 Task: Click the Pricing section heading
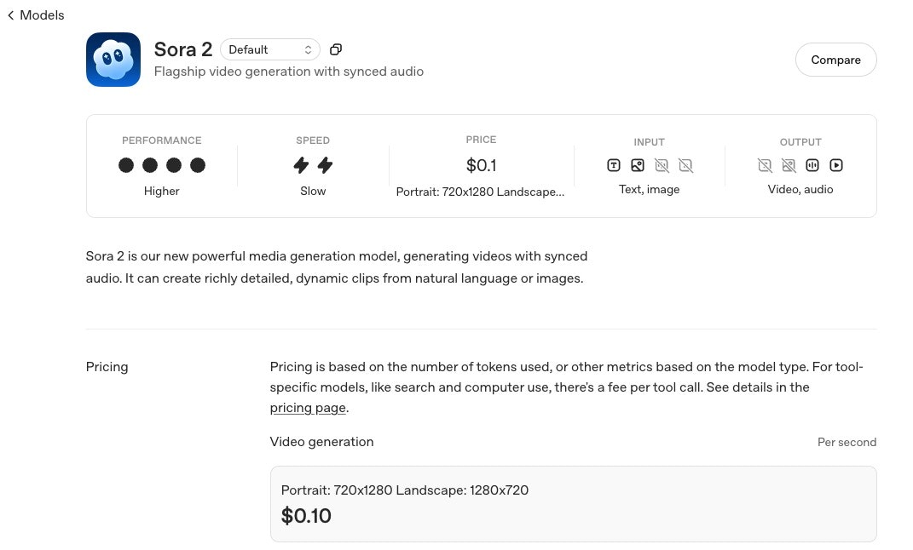pyautogui.click(x=107, y=367)
